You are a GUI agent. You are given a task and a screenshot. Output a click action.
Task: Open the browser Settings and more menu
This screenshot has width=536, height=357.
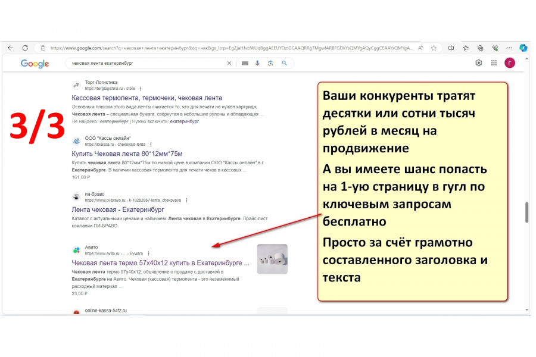click(509, 48)
